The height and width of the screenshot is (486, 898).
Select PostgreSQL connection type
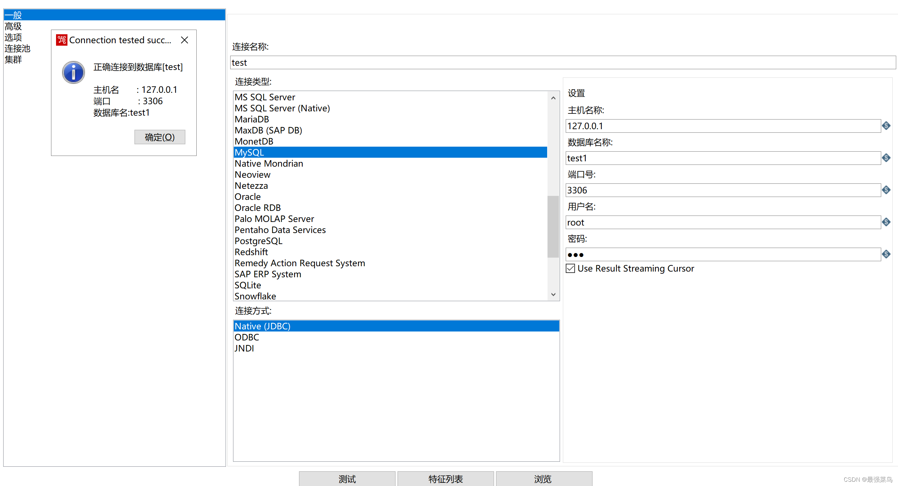390,241
